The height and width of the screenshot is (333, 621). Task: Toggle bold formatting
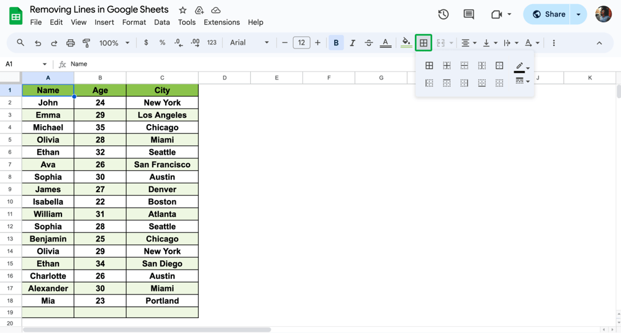click(x=336, y=43)
